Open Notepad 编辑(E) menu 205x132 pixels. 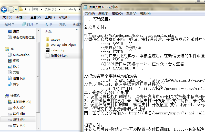[103, 14]
